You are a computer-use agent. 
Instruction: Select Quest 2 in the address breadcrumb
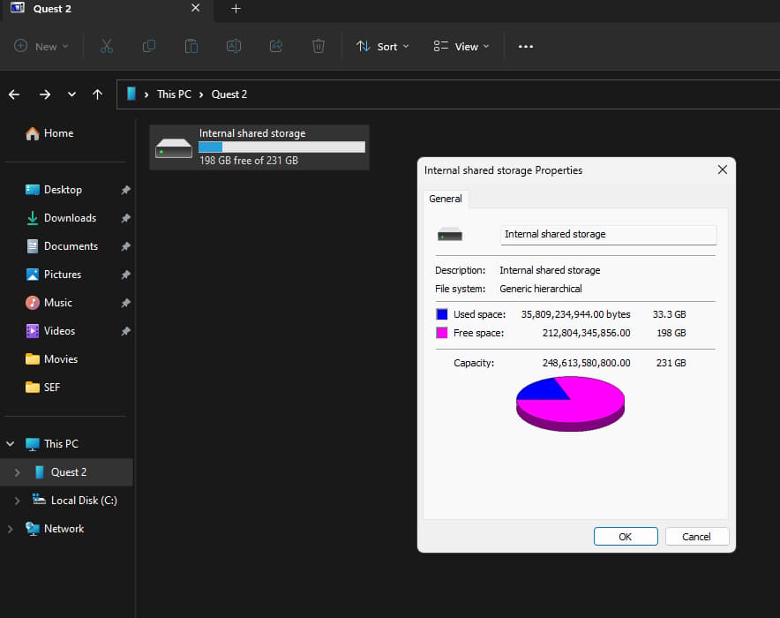pos(229,94)
